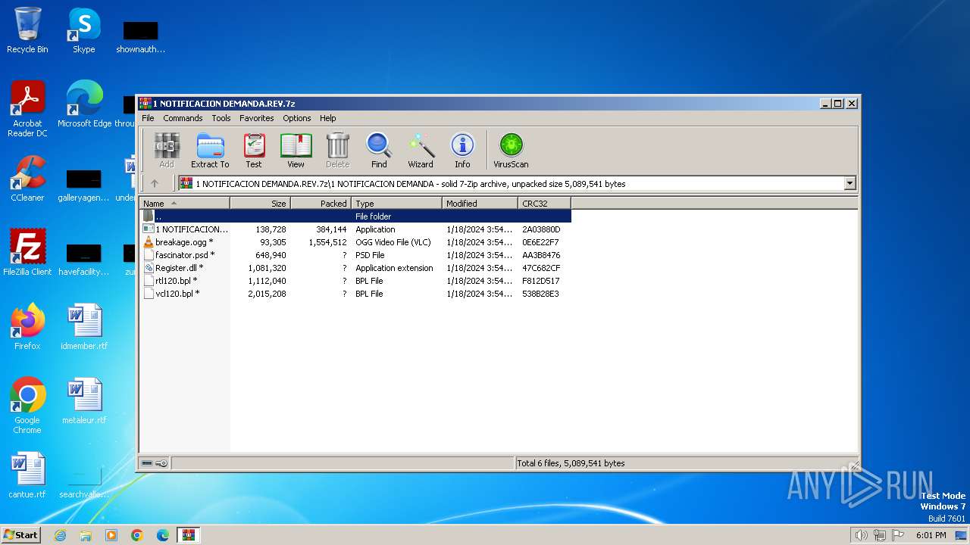This screenshot has width=970, height=545.
Task: Open the Favorites menu
Action: (257, 118)
